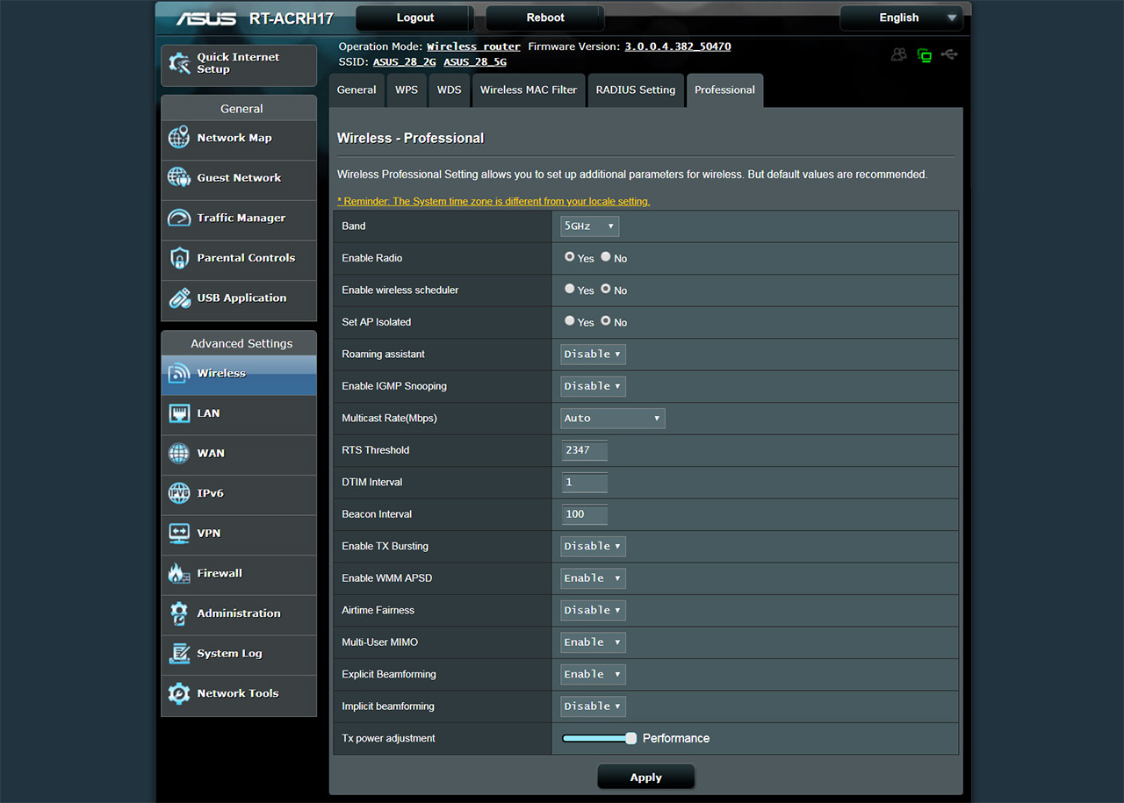Select Yes for Enable wireless scheduler
This screenshot has width=1124, height=803.
[570, 289]
